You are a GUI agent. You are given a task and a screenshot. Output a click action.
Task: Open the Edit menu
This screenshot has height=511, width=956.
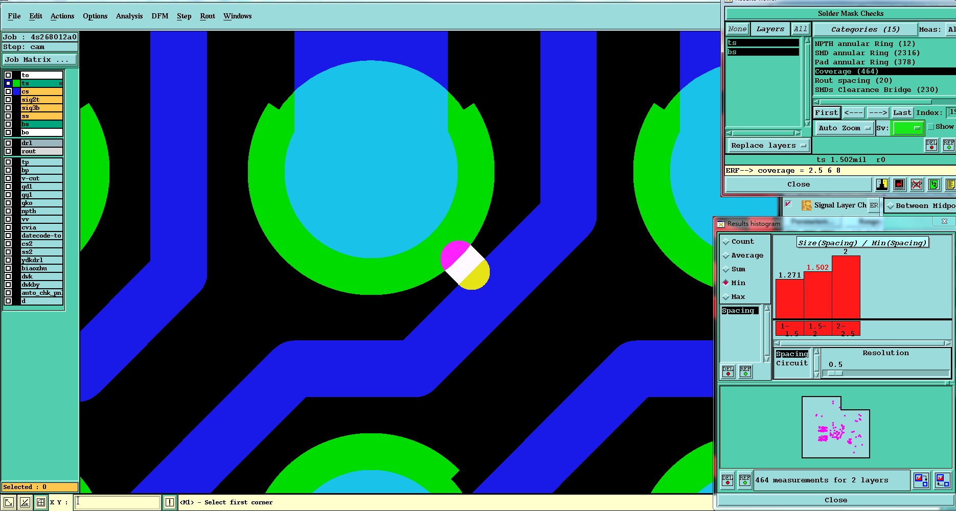[36, 16]
